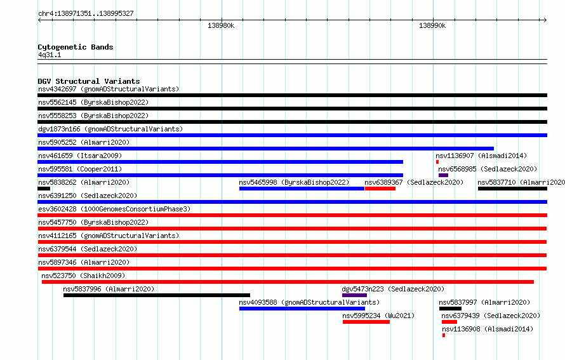565x360 pixels.
Task: Click label nsv5465998 ByrskaBishop2022
Action: coord(294,182)
